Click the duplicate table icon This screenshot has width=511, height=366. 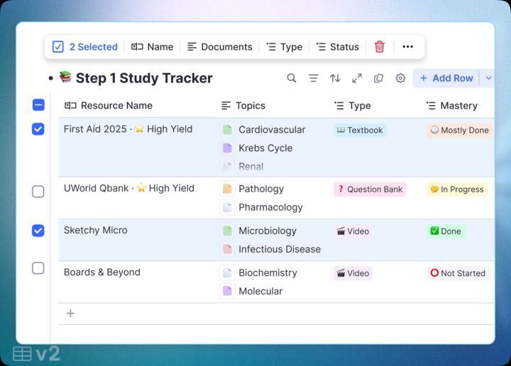378,78
